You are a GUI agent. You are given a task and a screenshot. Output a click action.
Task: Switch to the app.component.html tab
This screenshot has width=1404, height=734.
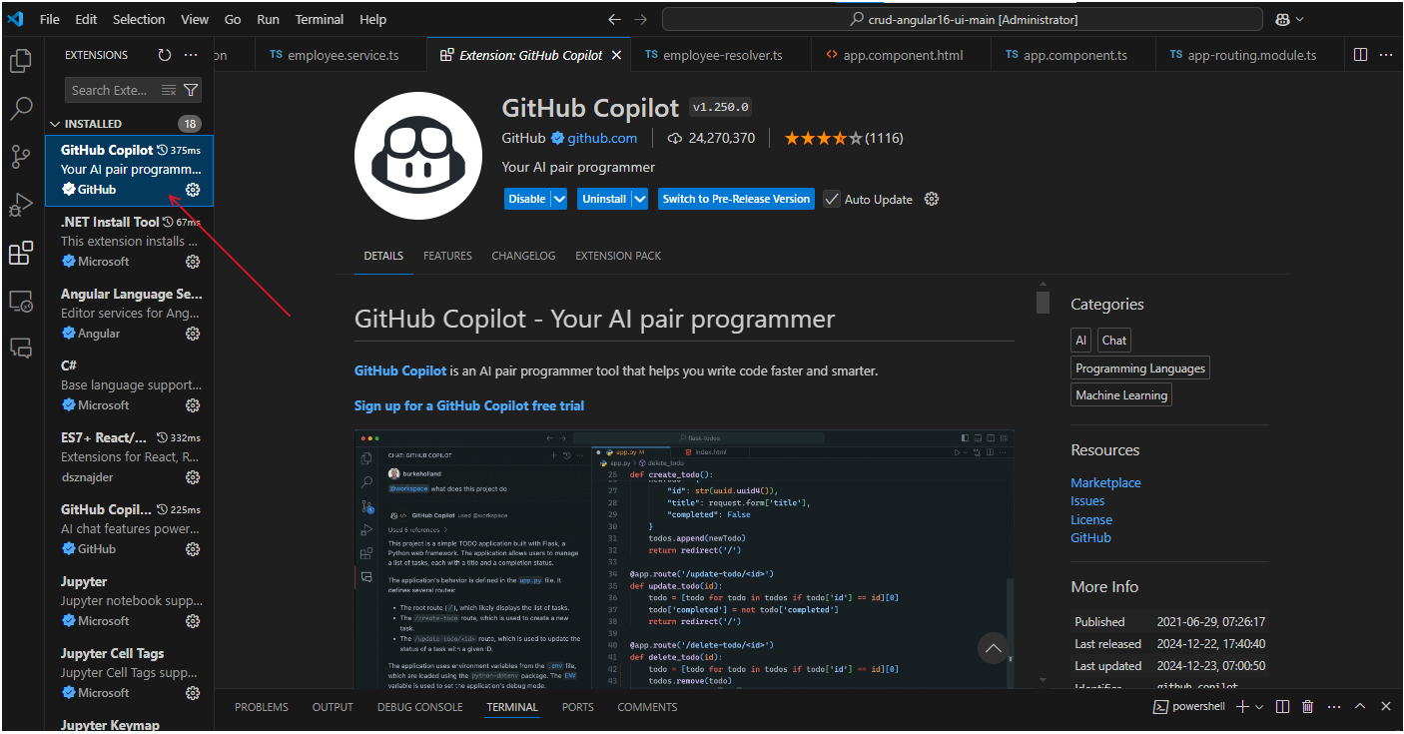[x=903, y=55]
